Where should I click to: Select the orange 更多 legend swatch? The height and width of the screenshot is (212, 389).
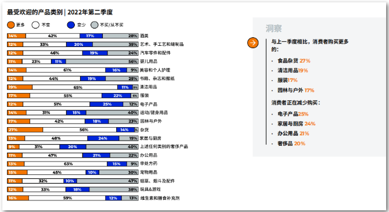(11, 25)
